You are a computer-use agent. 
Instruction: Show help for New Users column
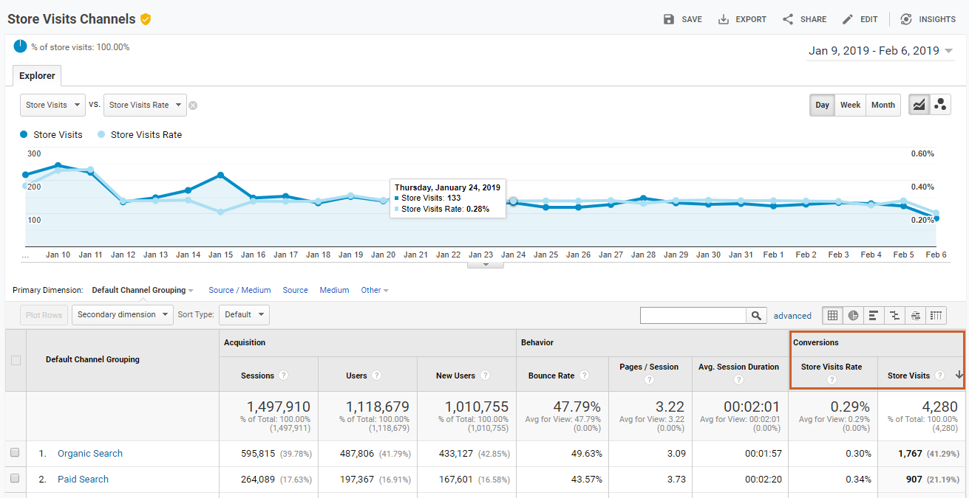click(485, 376)
